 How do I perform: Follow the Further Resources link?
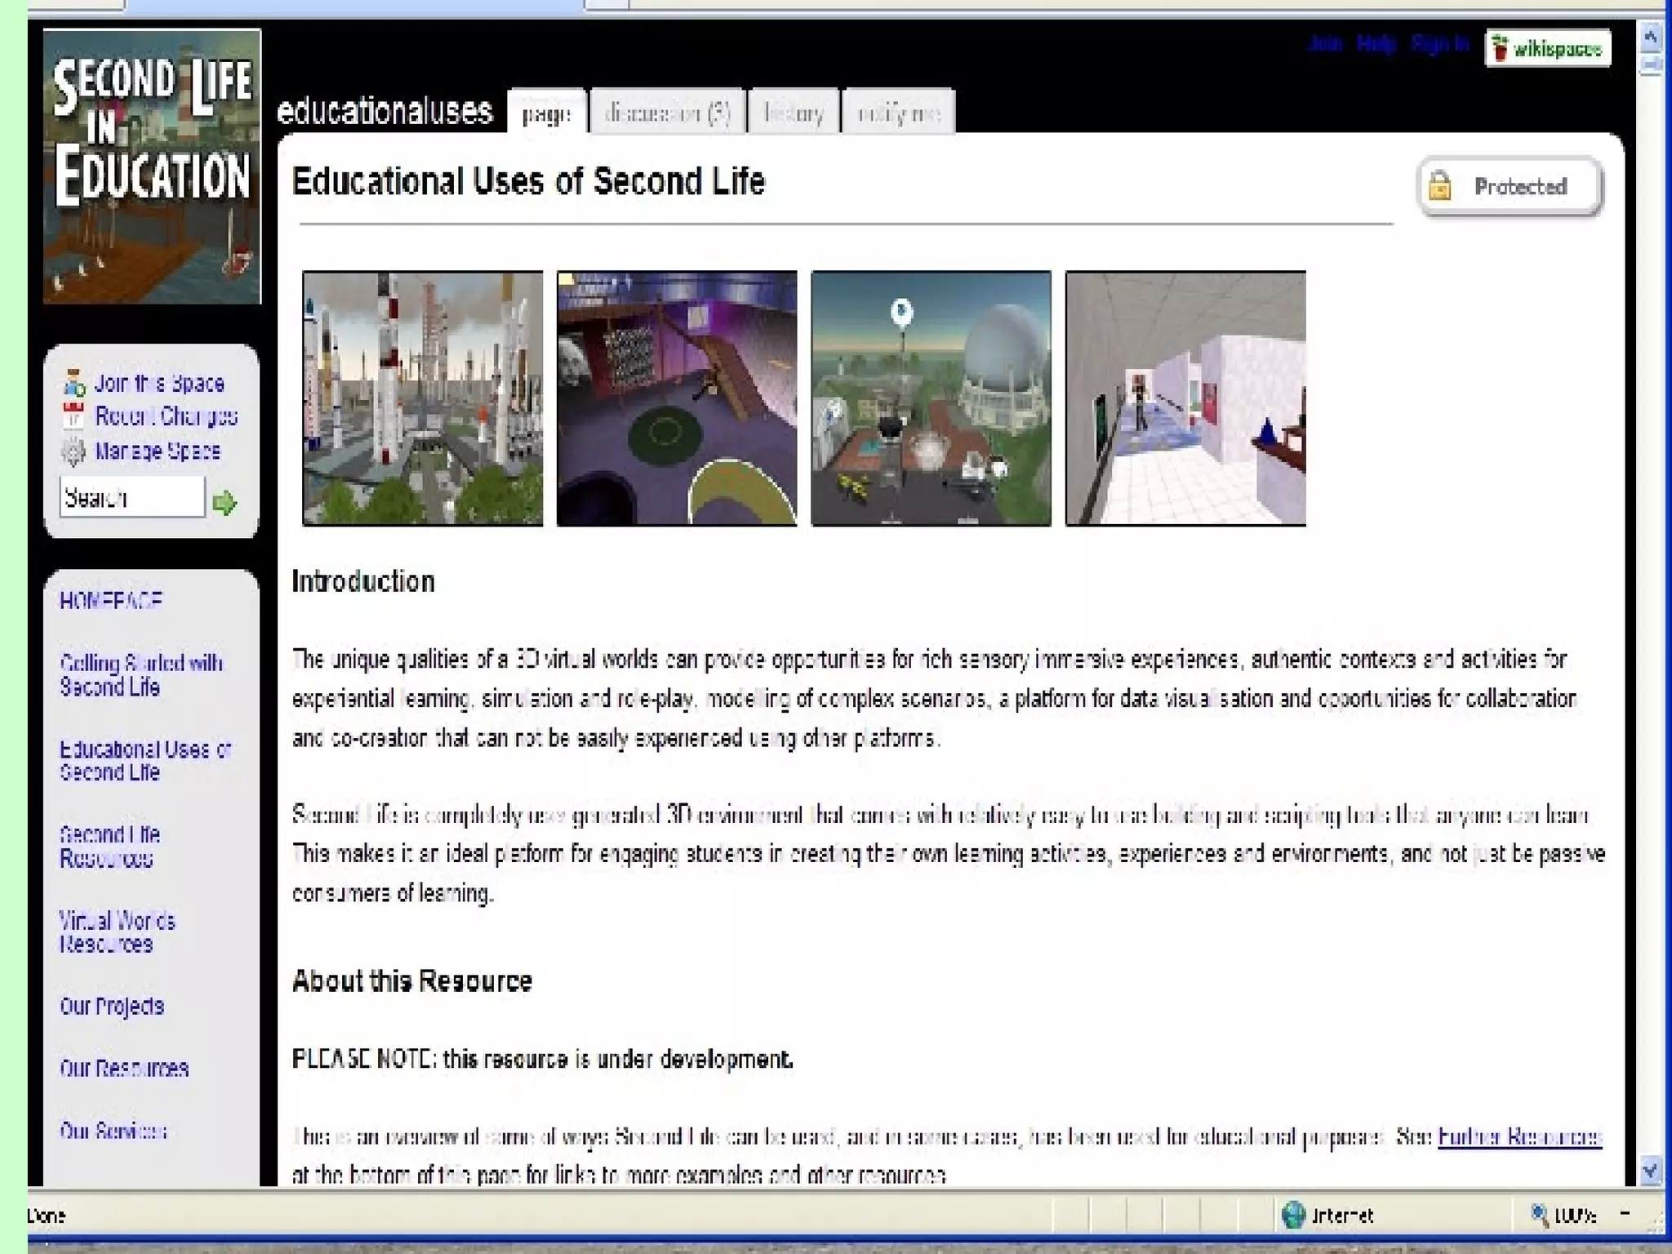(x=1519, y=1136)
